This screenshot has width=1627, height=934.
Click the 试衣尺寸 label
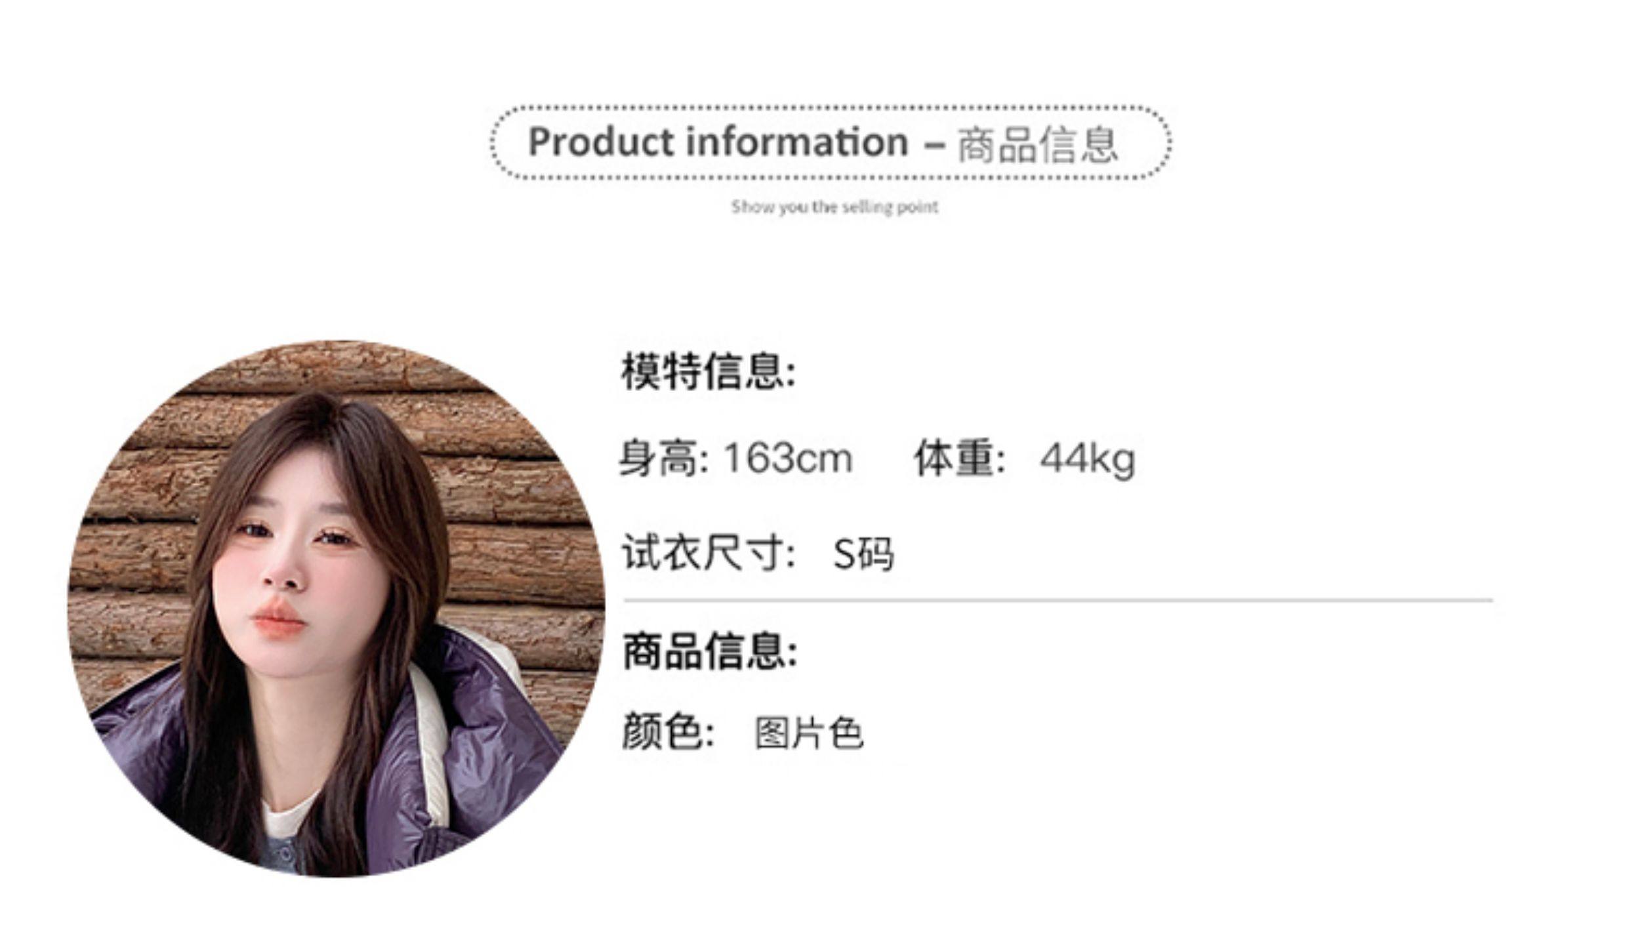709,552
